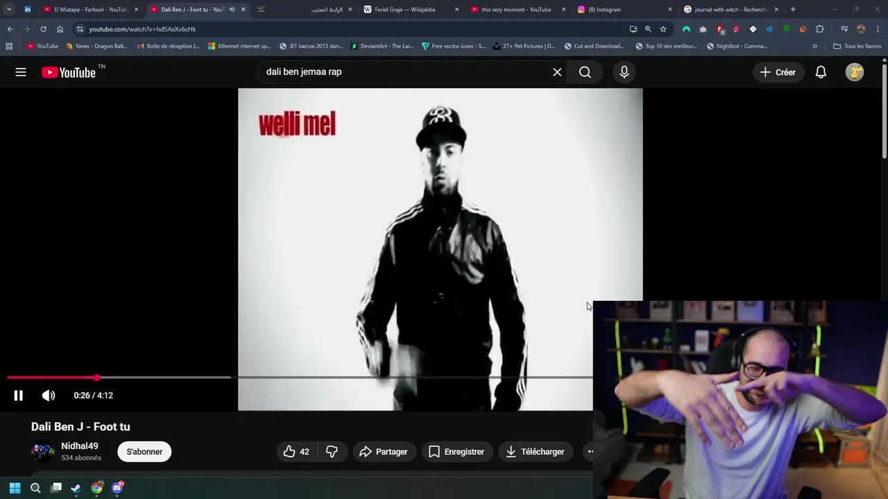Viewport: 888px width, 499px height.
Task: Open the Créer upload button
Action: click(x=778, y=72)
